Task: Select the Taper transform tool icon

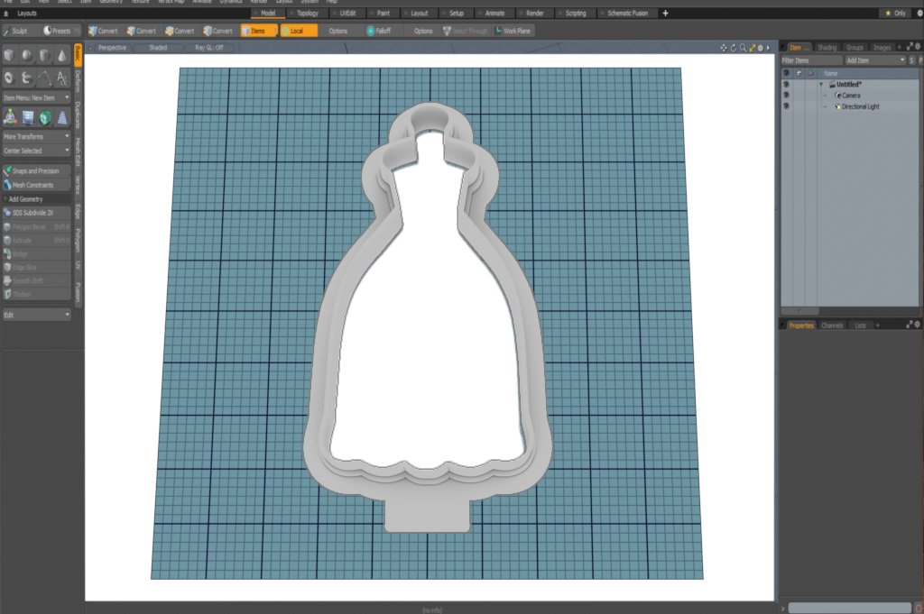Action: (62, 117)
